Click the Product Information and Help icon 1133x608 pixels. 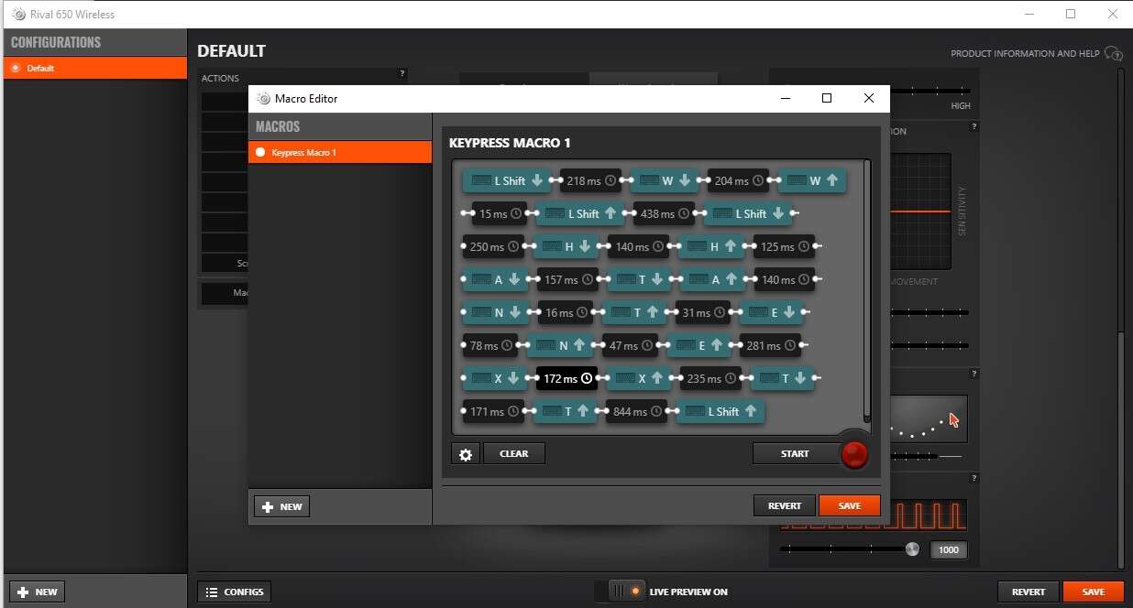tap(1113, 53)
